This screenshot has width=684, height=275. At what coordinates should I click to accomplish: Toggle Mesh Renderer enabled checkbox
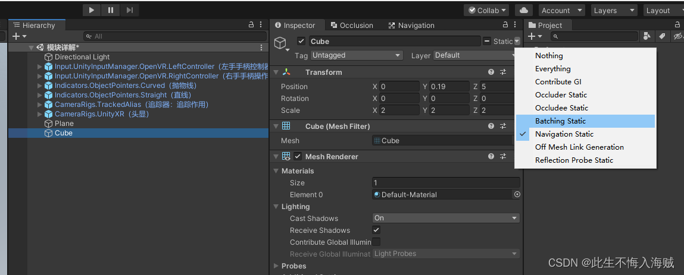pyautogui.click(x=298, y=156)
